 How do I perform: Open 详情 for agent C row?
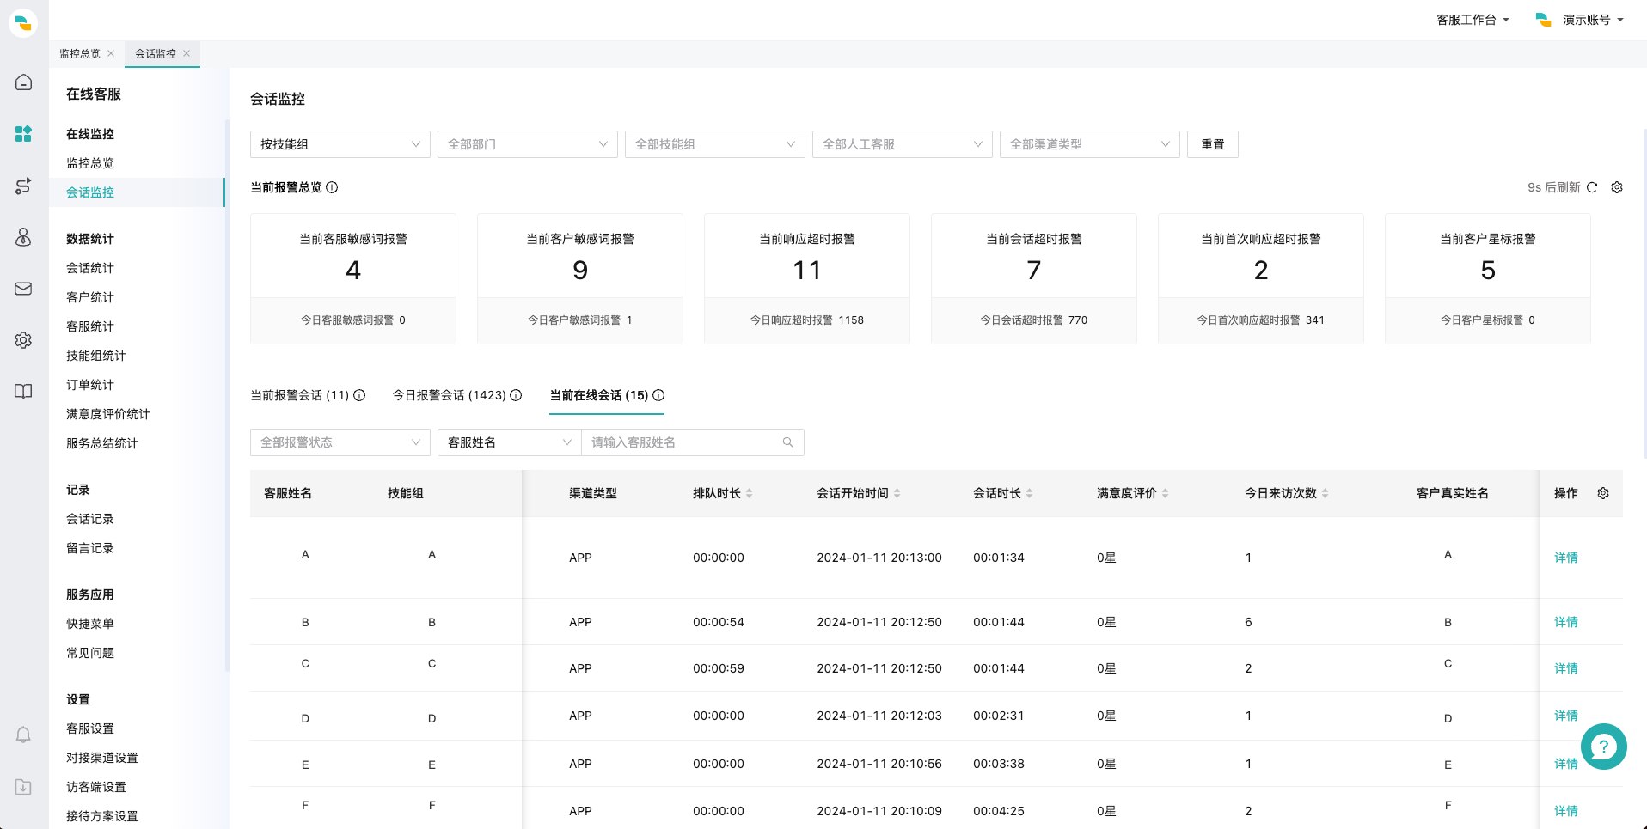point(1566,668)
